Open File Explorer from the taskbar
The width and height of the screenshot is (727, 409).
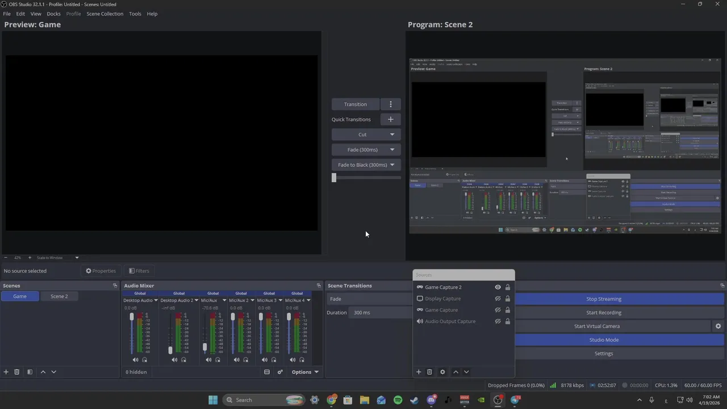pyautogui.click(x=365, y=400)
